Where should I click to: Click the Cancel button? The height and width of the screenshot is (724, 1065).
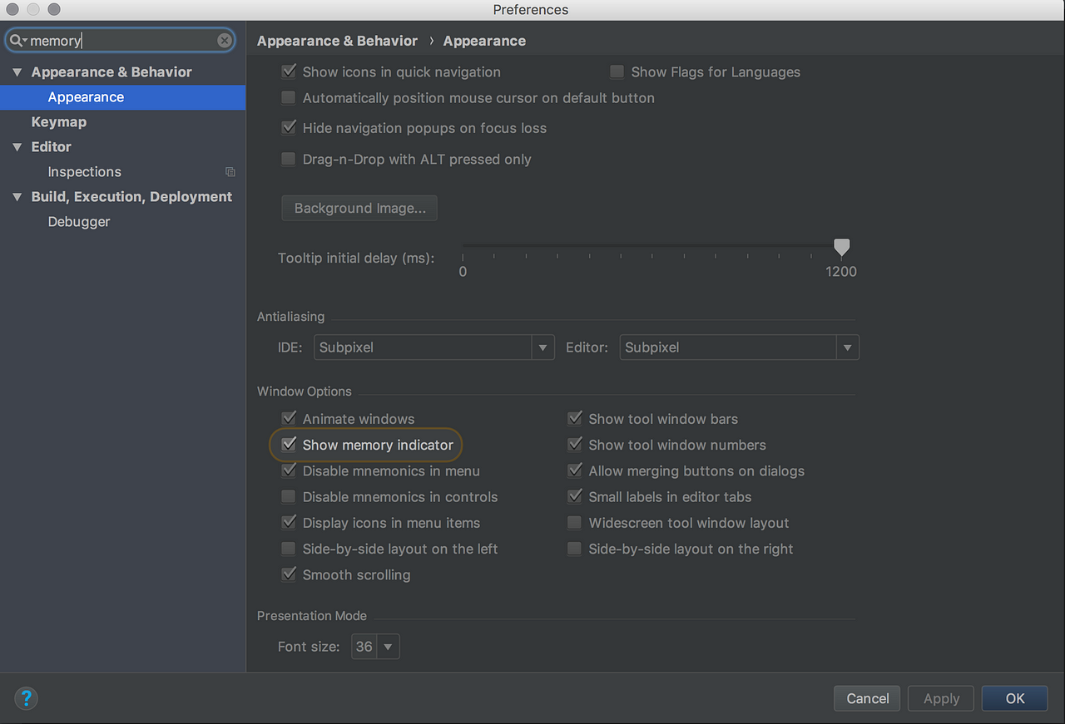pyautogui.click(x=868, y=698)
